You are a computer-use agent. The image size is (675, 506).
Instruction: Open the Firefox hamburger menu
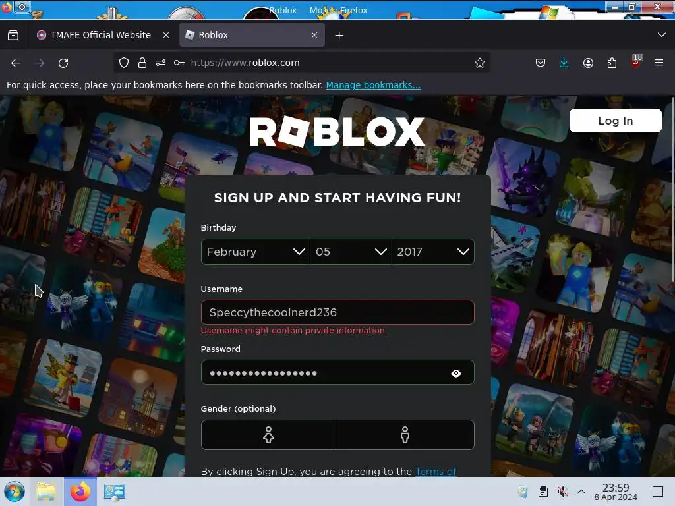[659, 63]
